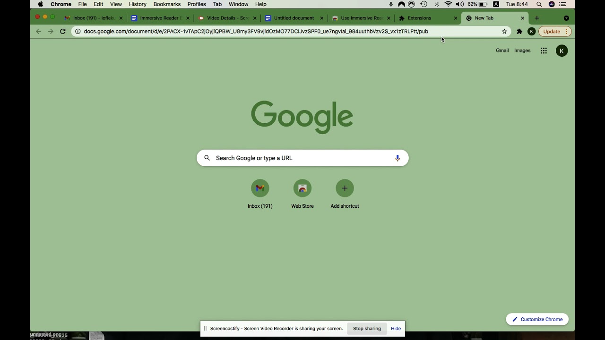605x340 pixels.
Task: Start voice search with microphone icon
Action: coord(398,158)
